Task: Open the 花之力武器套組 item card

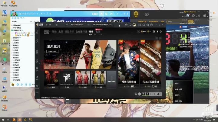Action: coord(151,64)
